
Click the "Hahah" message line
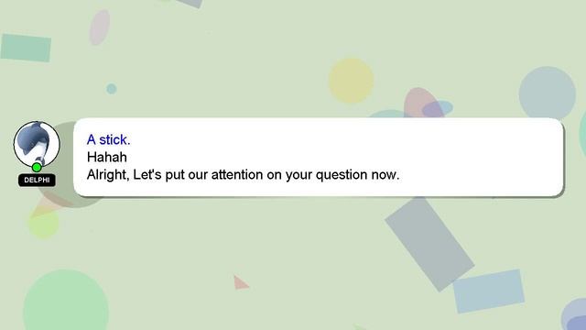pyautogui.click(x=107, y=157)
